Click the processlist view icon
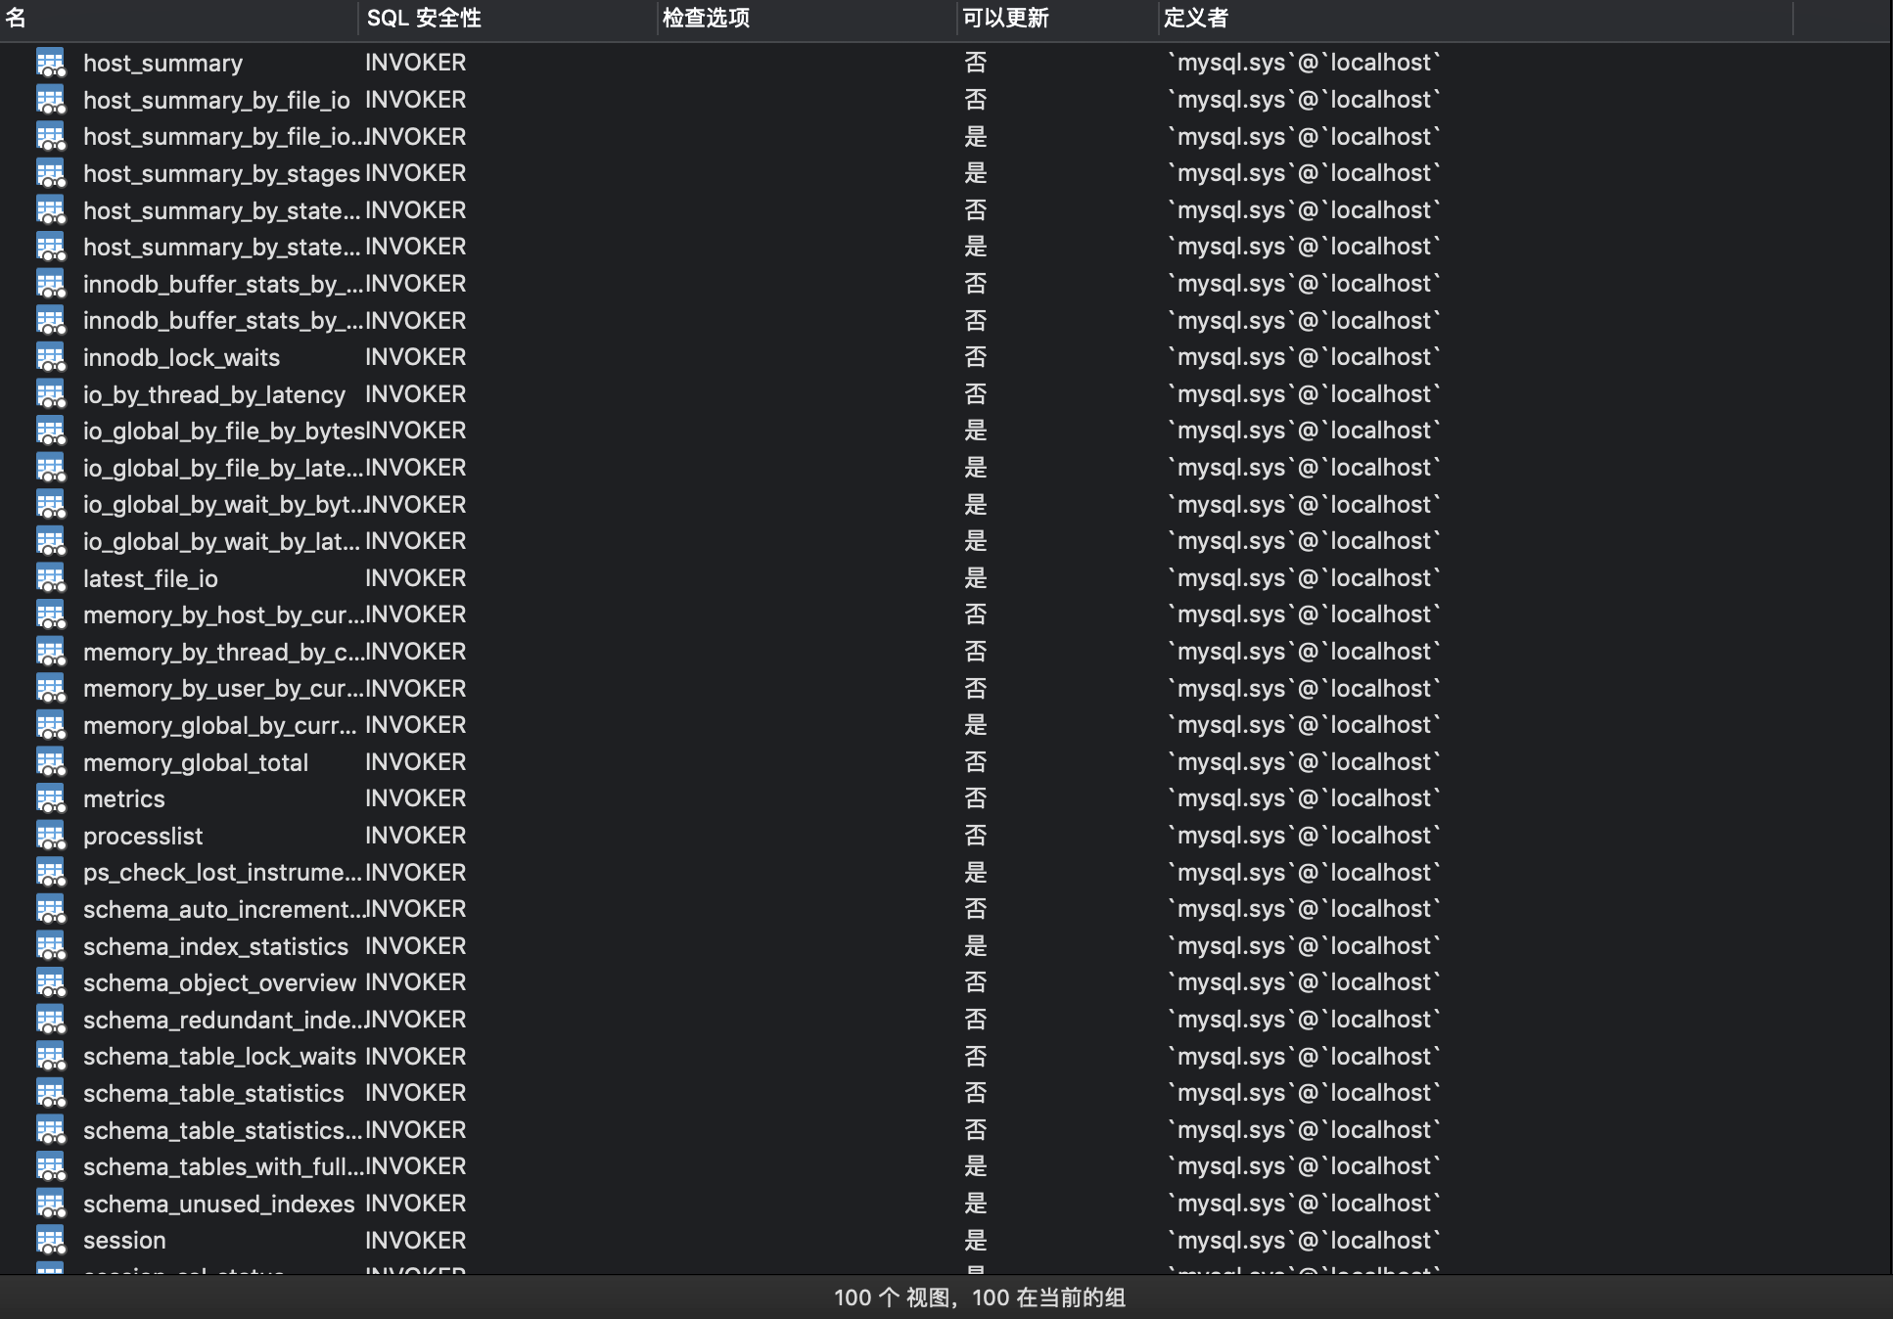Screen dimensions: 1893x1319 (50, 836)
